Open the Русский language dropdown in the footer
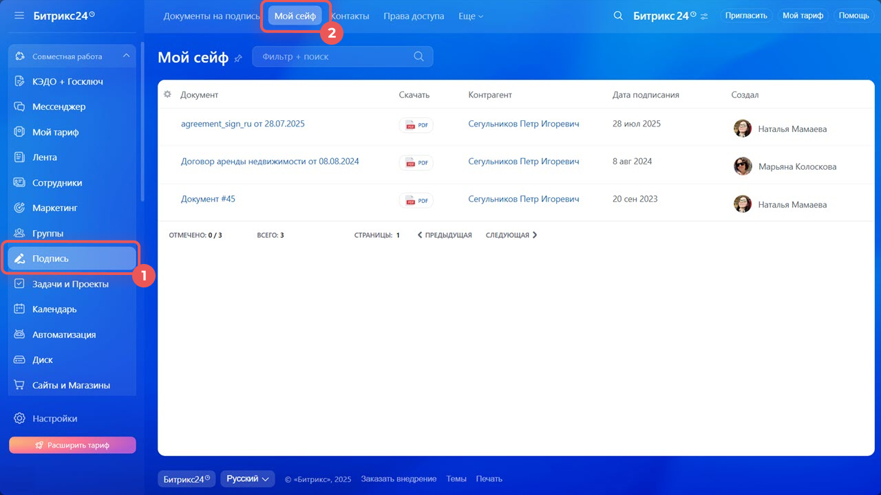The height and width of the screenshot is (495, 881). pyautogui.click(x=248, y=478)
